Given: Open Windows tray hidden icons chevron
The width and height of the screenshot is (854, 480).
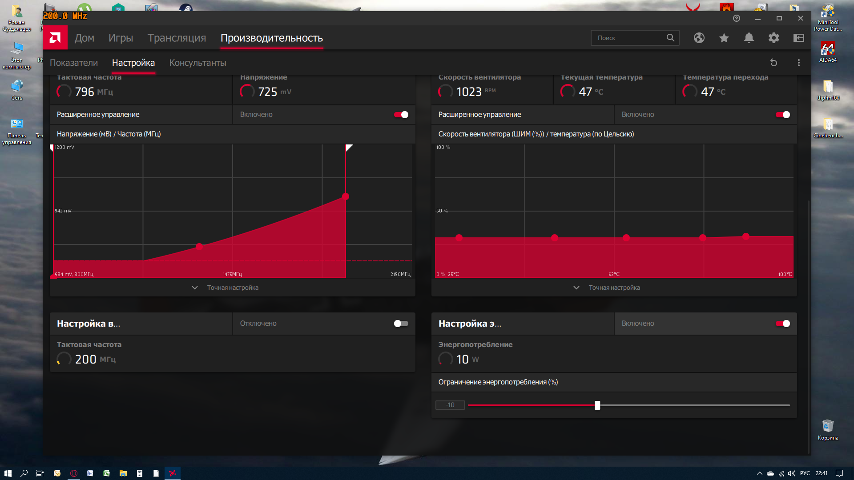Looking at the screenshot, I should click(759, 473).
